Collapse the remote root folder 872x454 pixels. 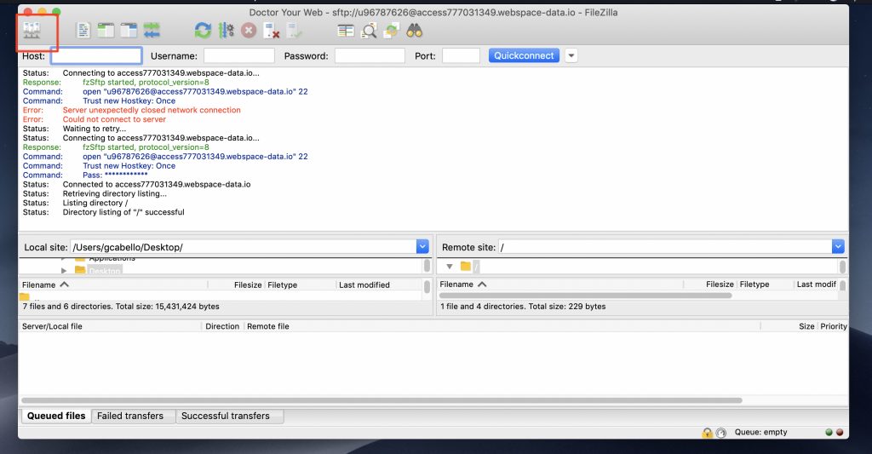tap(450, 267)
